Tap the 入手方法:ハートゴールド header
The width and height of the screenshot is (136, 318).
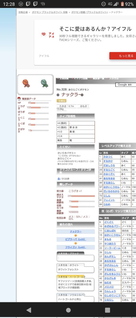[71, 277]
